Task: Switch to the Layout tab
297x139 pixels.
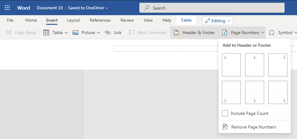Action: coord(73,20)
